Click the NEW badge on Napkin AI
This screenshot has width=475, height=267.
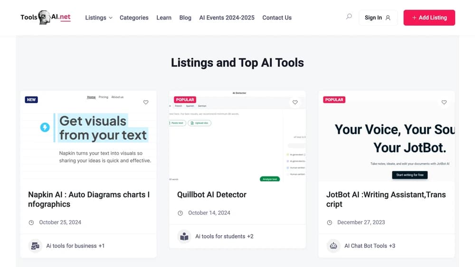point(31,100)
